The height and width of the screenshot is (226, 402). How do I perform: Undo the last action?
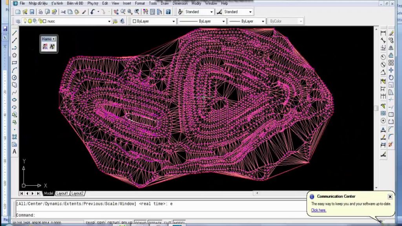click(x=93, y=12)
